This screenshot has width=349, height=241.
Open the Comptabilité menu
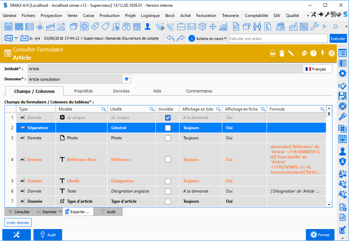pyautogui.click(x=256, y=16)
